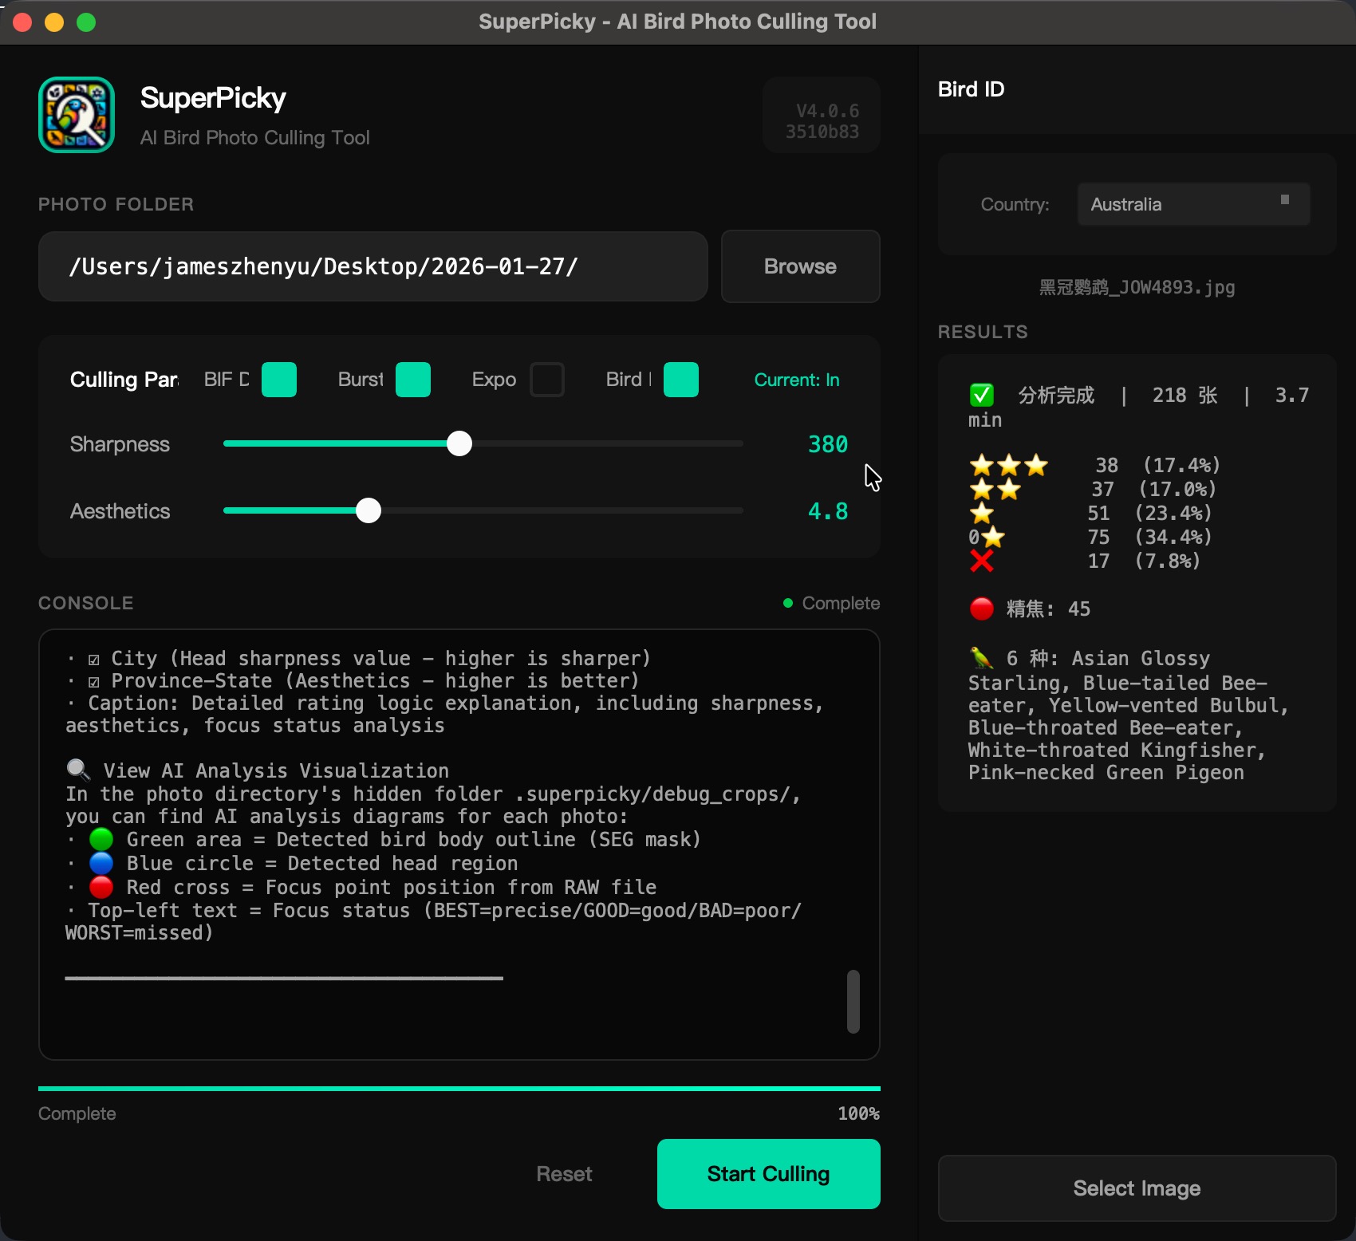
Task: Toggle the Bird ID switch off
Action: [681, 380]
